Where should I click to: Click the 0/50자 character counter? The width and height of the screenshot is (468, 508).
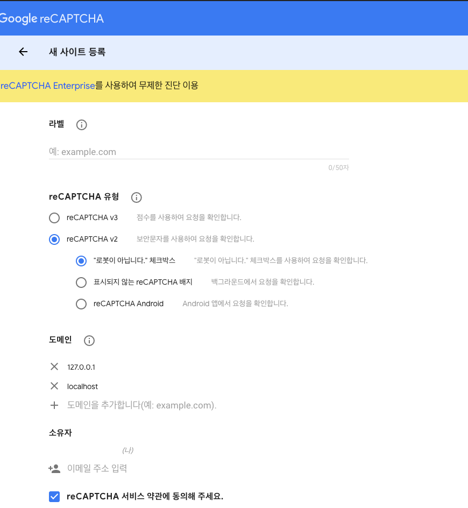[x=338, y=168]
